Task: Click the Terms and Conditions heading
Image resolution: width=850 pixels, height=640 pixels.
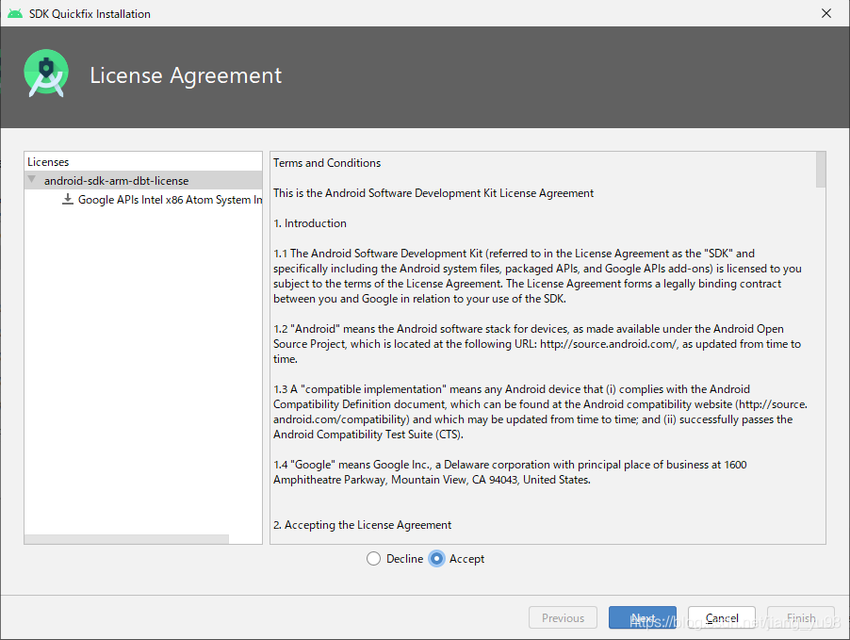Action: (327, 163)
